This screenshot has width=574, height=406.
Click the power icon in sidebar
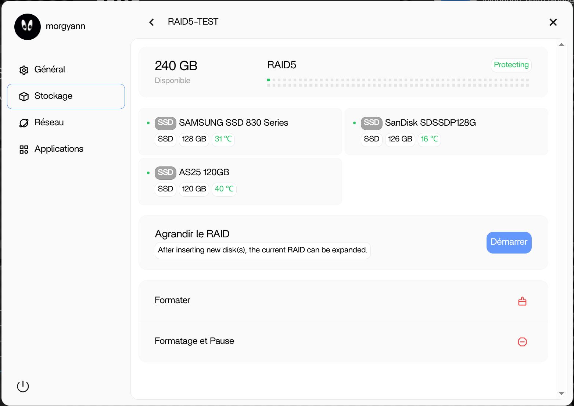pyautogui.click(x=23, y=386)
